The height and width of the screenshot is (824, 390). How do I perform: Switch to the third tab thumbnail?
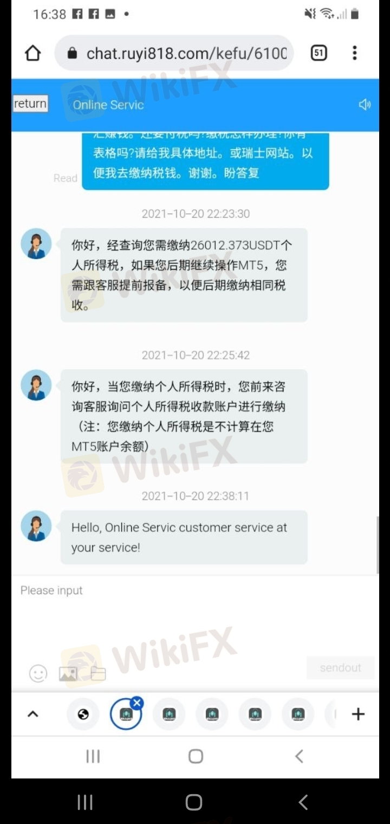170,714
